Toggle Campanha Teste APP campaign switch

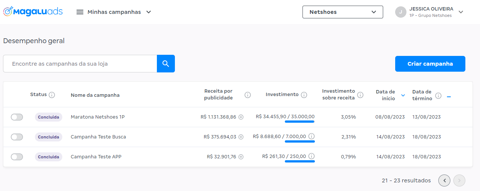tap(17, 156)
